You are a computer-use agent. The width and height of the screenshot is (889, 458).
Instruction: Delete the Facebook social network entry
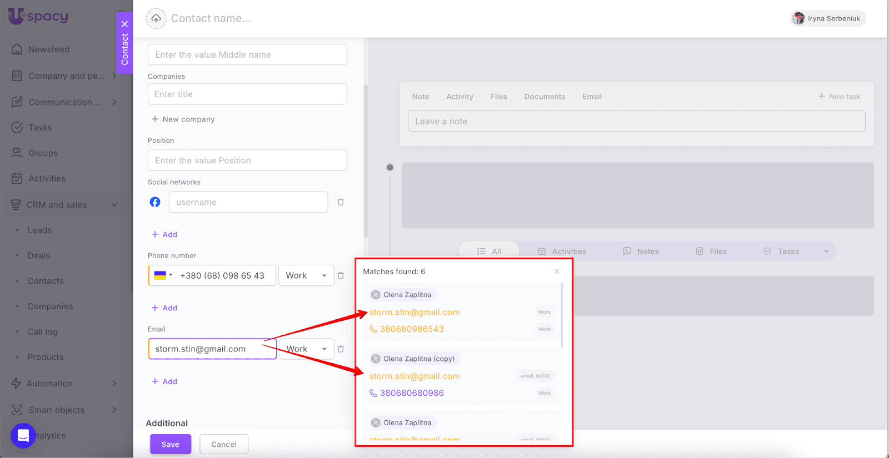[x=341, y=202]
